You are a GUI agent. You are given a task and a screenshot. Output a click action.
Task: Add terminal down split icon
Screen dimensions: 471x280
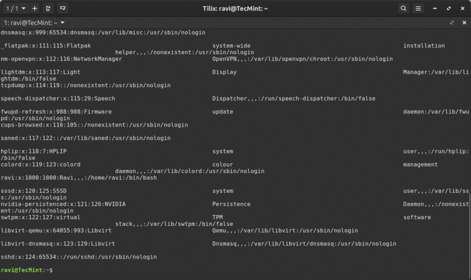coord(63,9)
